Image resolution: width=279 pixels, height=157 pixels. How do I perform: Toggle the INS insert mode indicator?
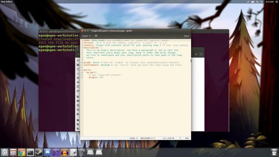pos(187,138)
